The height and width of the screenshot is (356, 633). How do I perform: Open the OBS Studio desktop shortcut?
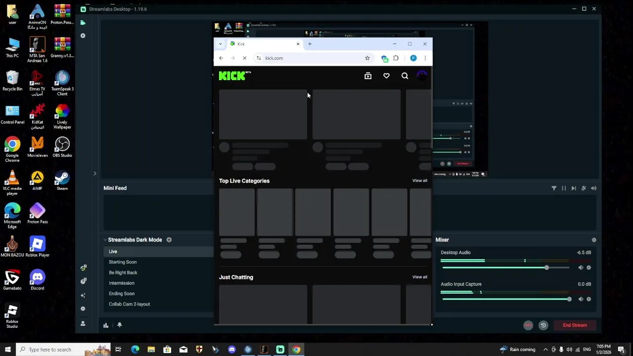(x=62, y=148)
